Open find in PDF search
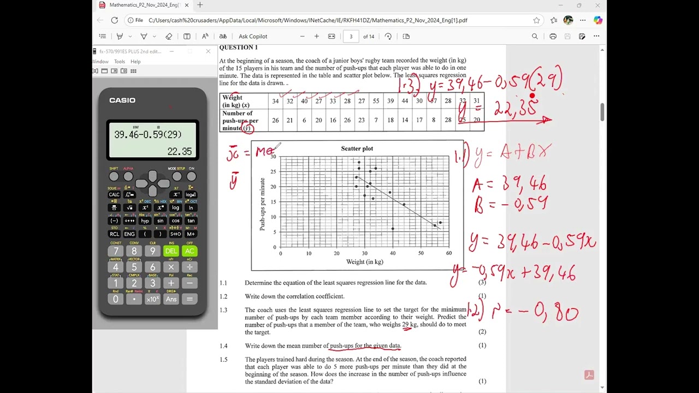This screenshot has height=393, width=699. 535,37
